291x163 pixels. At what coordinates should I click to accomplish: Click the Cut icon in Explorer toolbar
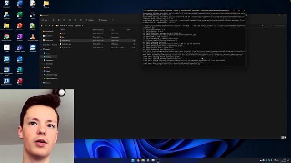53,20
